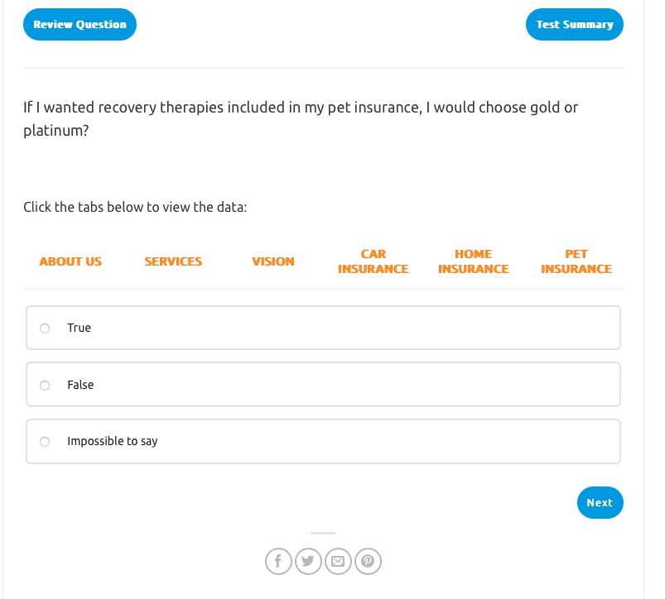Pin the page on Pinterest
665x599 pixels.
coord(368,562)
